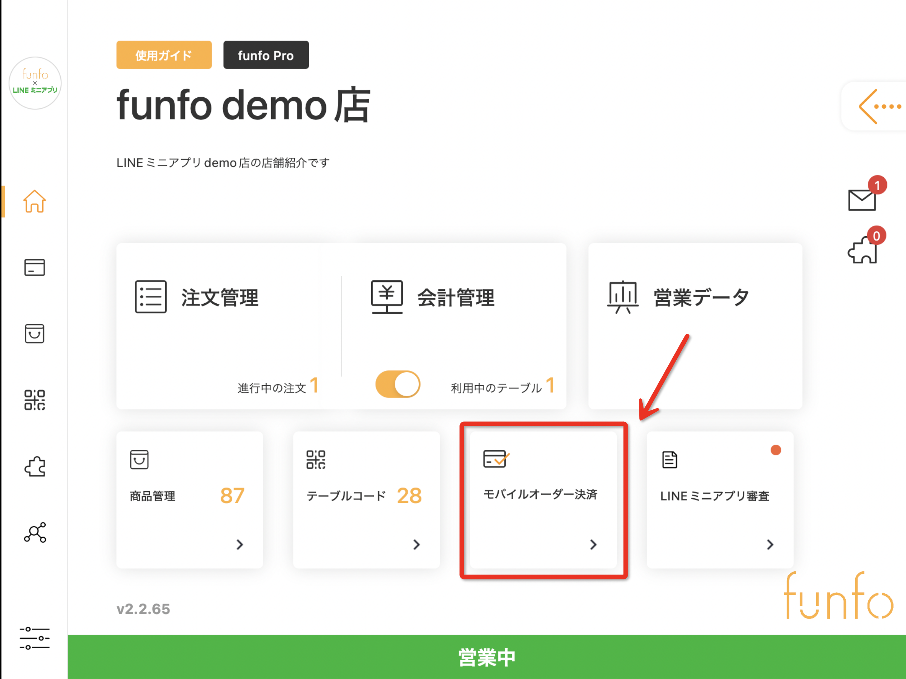The height and width of the screenshot is (679, 906).
Task: Click the 87 products count
Action: point(232,496)
